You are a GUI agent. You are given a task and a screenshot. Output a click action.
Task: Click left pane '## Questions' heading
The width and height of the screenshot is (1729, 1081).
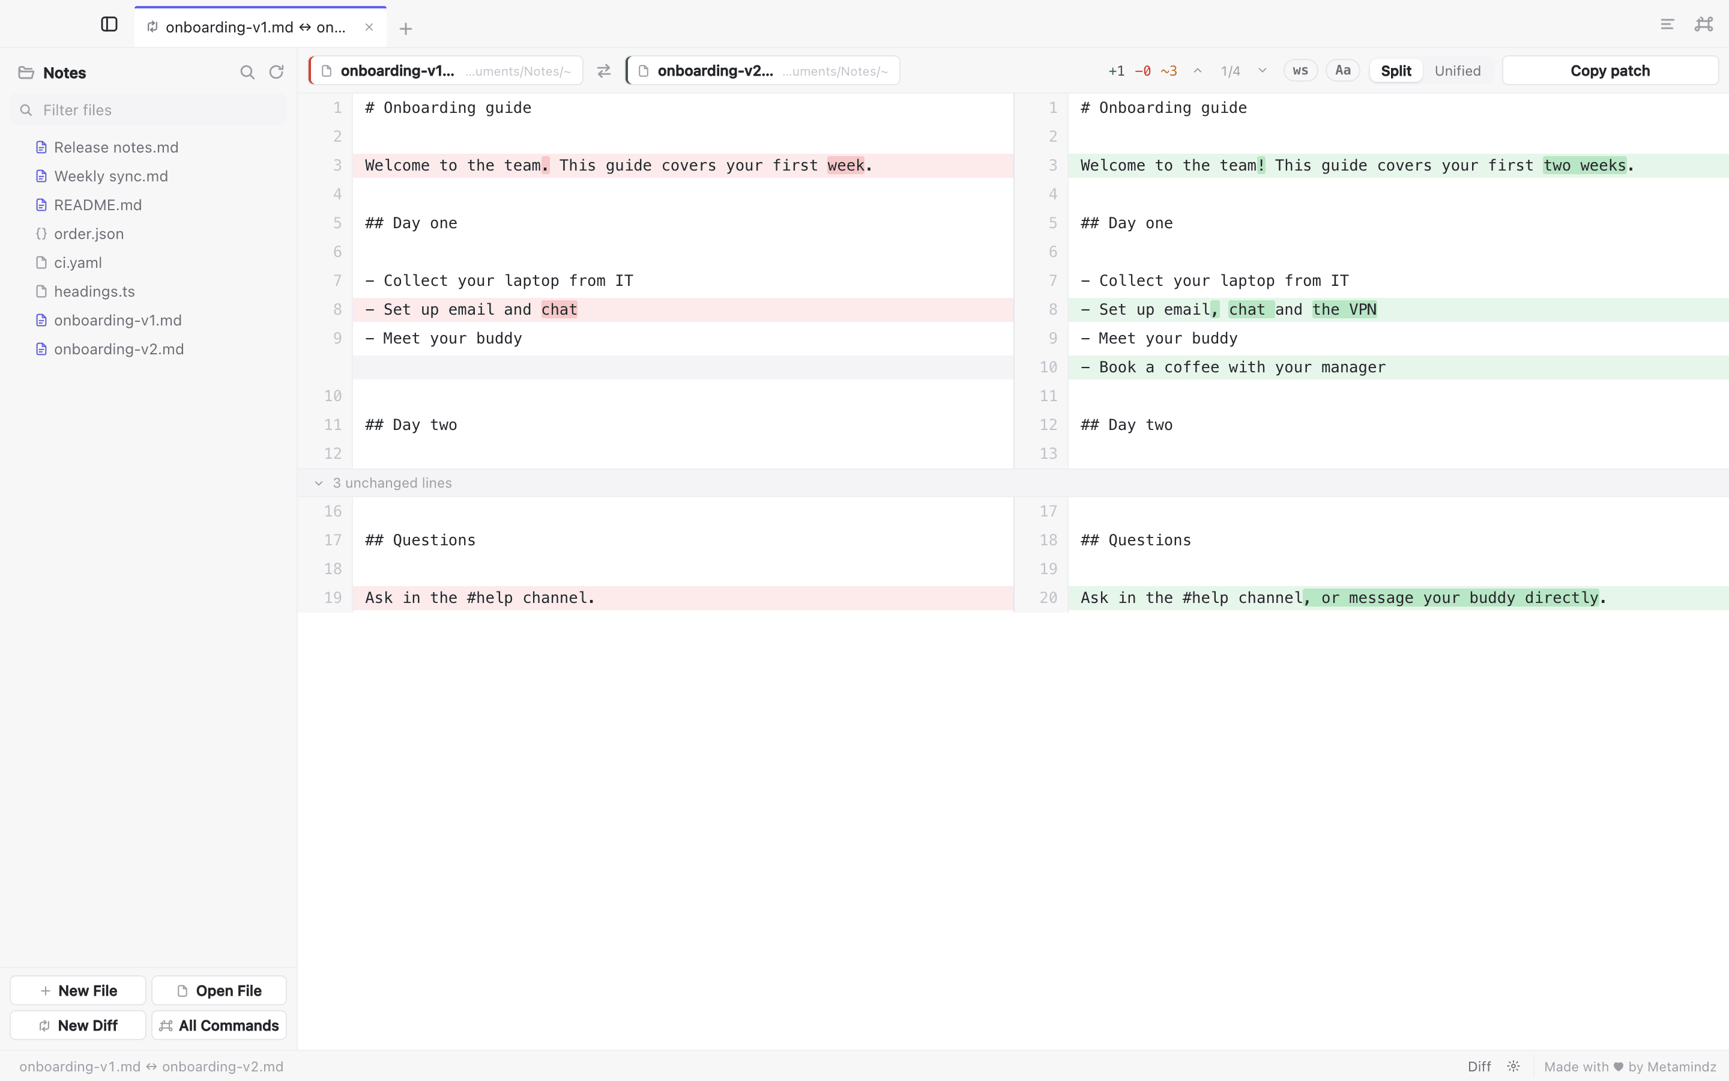tap(420, 540)
